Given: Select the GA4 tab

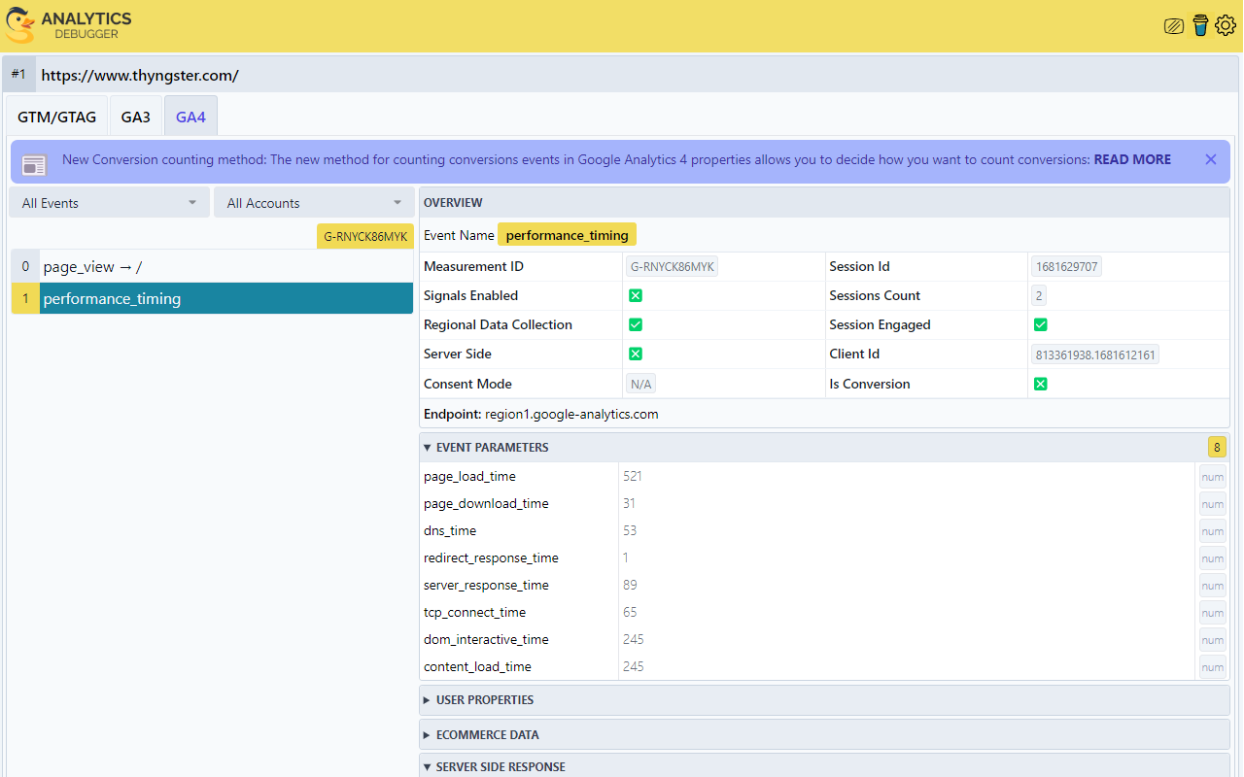Looking at the screenshot, I should (190, 117).
